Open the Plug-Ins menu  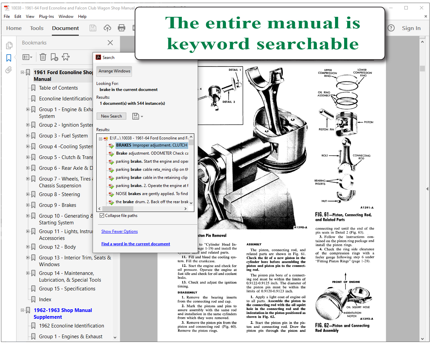pos(46,17)
